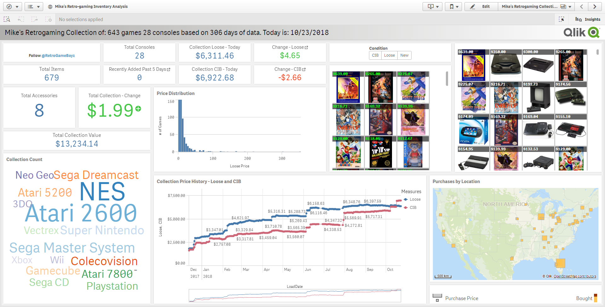
Task: Select Atari 5200 in word cloud
Action: [45, 193]
